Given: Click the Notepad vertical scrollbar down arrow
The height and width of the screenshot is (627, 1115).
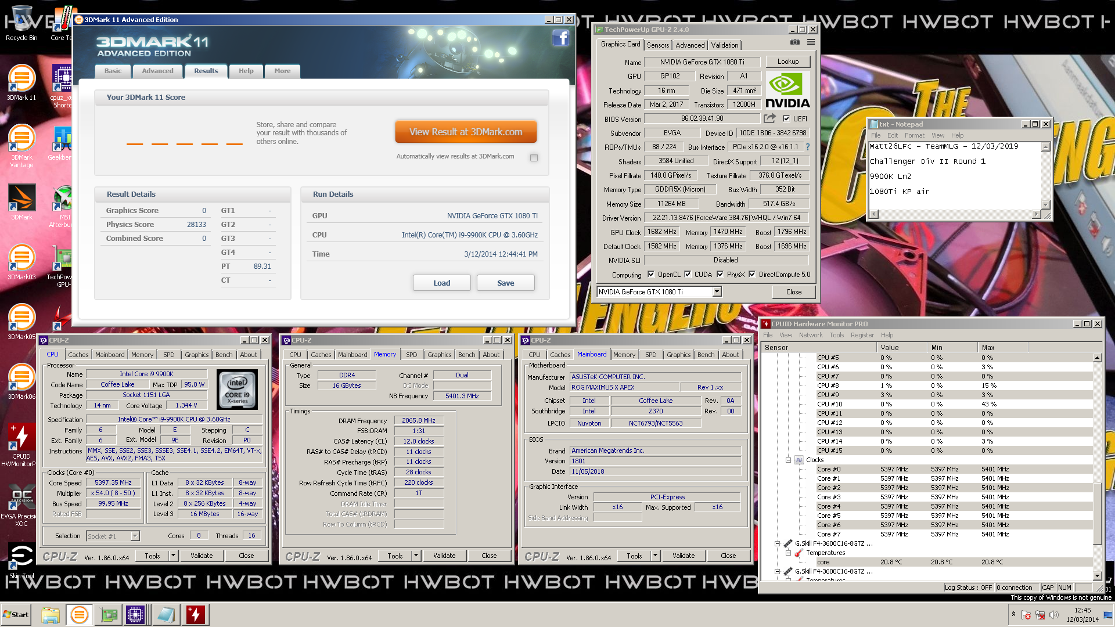Looking at the screenshot, I should (1046, 204).
